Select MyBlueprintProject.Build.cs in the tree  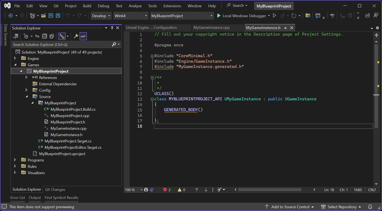click(x=73, y=109)
